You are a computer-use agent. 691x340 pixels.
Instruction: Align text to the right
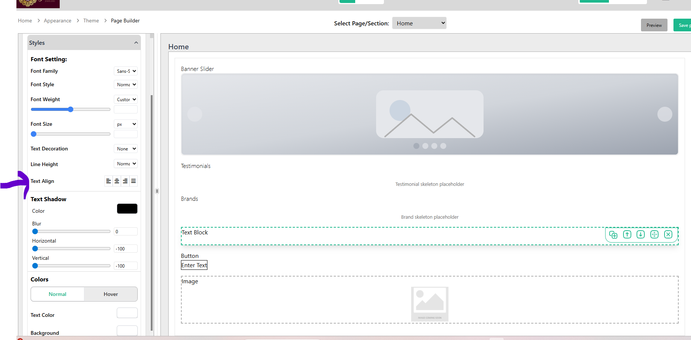click(125, 181)
